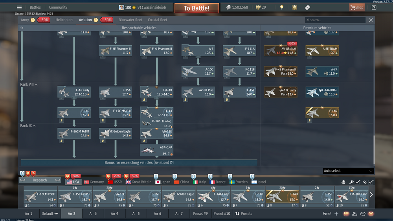Image resolution: width=393 pixels, height=221 pixels.
Task: Open the lightbulb hints icon
Action: pyautogui.click(x=282, y=7)
